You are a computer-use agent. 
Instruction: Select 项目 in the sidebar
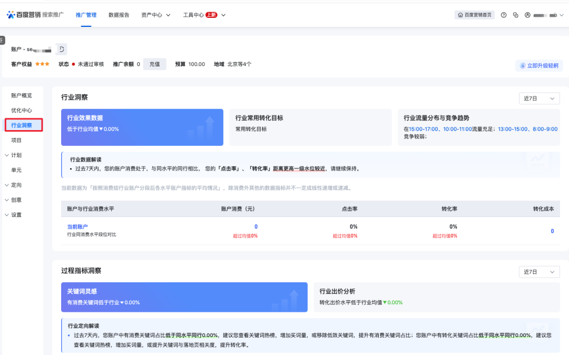[16, 140]
